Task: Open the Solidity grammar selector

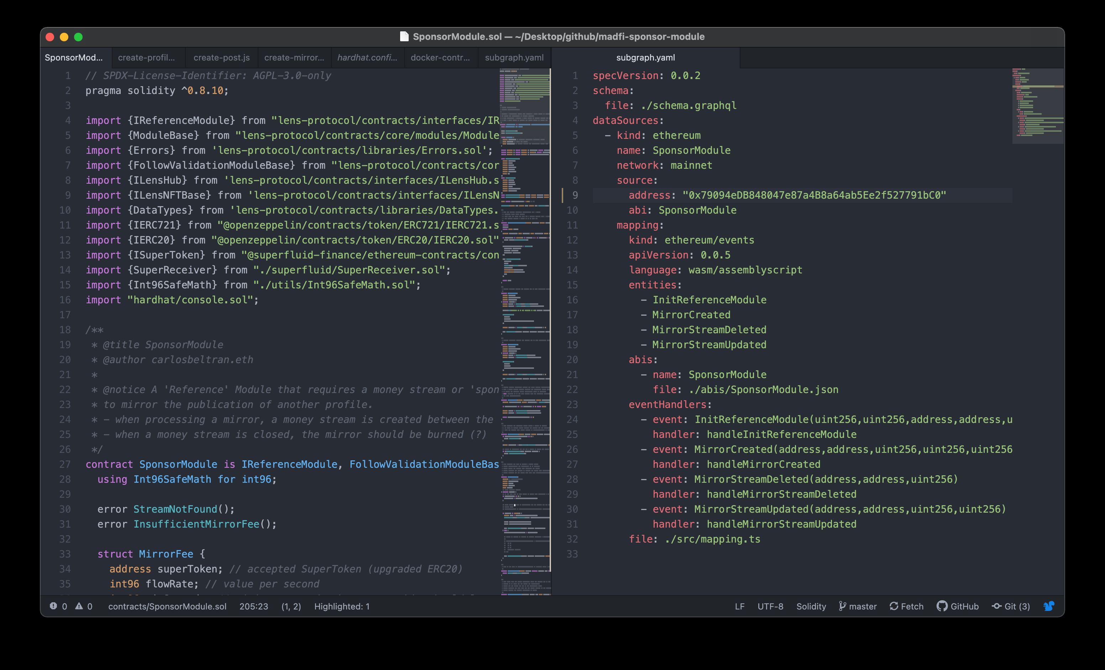Action: pyautogui.click(x=811, y=606)
